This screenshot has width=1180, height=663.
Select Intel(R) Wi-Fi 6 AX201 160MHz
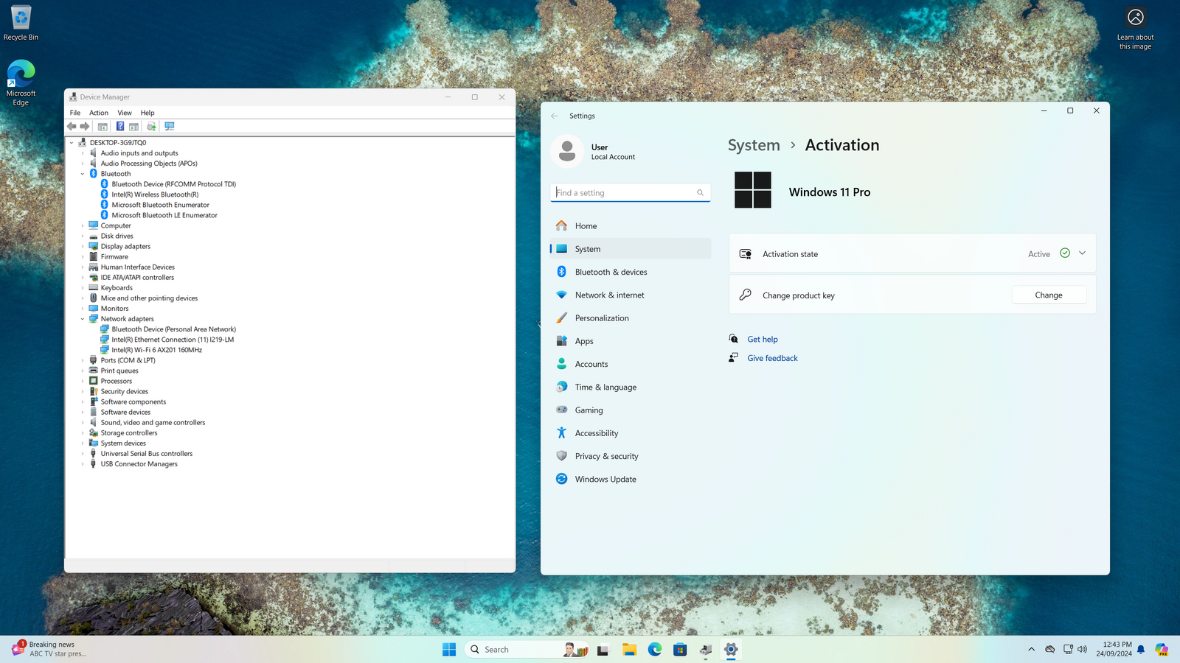(157, 350)
